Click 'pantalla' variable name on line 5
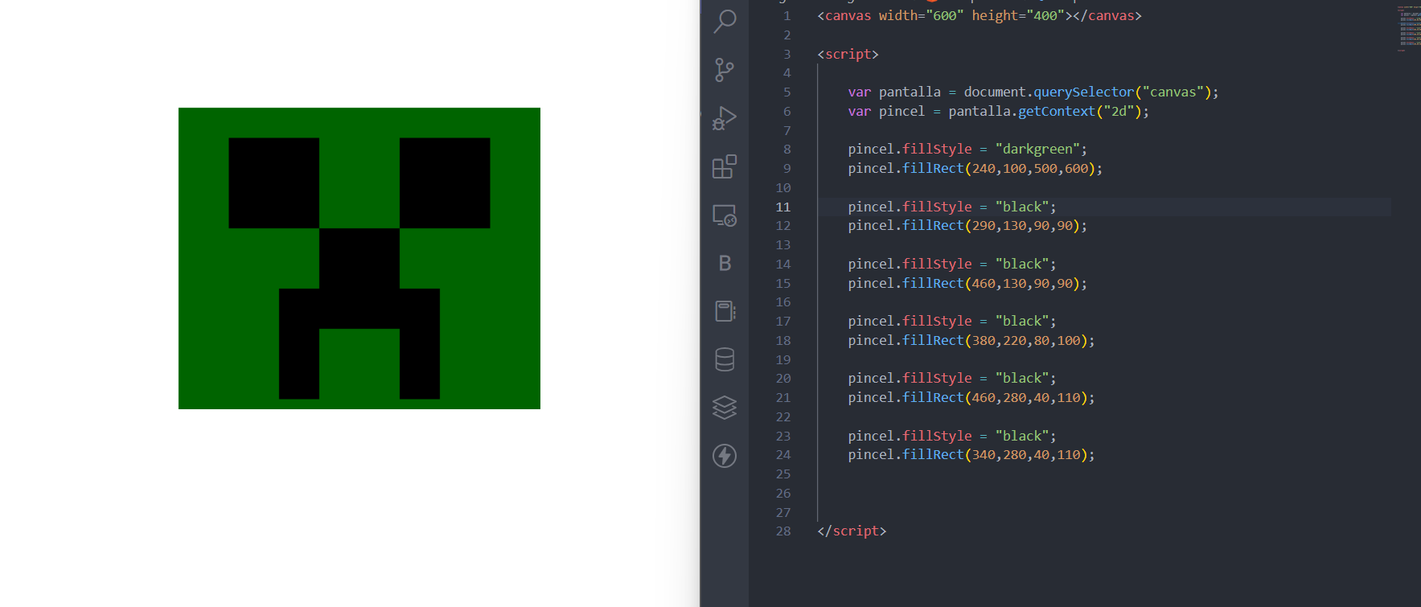1421x607 pixels. click(x=910, y=92)
